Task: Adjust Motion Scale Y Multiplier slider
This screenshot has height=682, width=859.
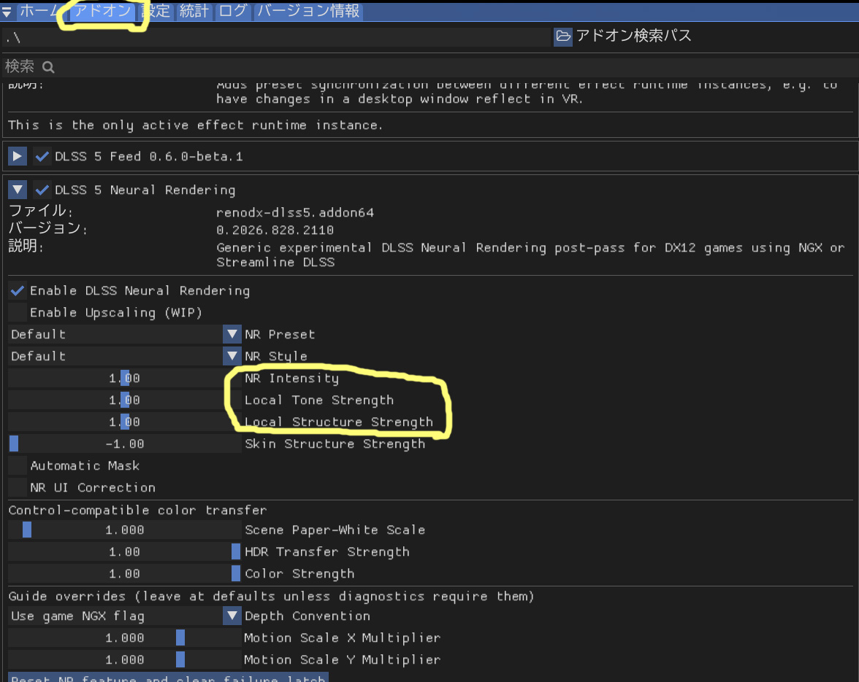Action: (x=125, y=659)
